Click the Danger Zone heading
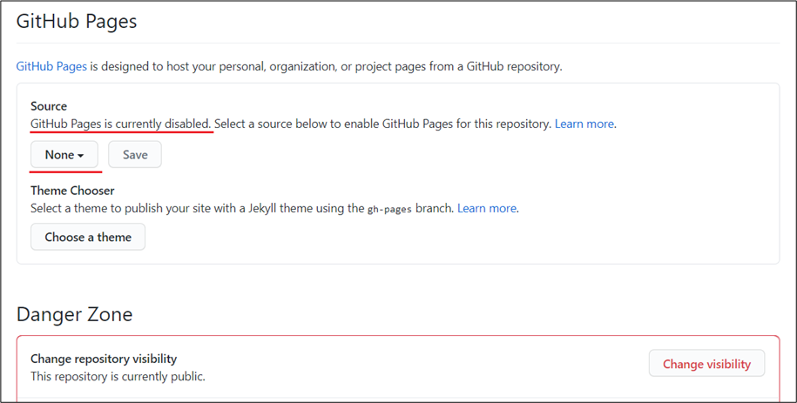Viewport: 797px width, 403px height. click(74, 314)
